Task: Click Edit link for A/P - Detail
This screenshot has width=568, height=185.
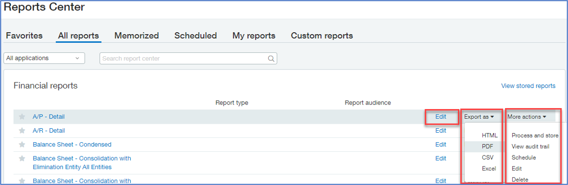Action: [x=441, y=117]
